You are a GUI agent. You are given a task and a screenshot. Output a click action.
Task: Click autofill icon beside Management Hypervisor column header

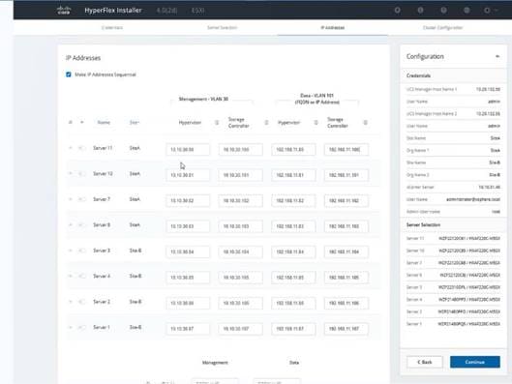click(x=217, y=122)
